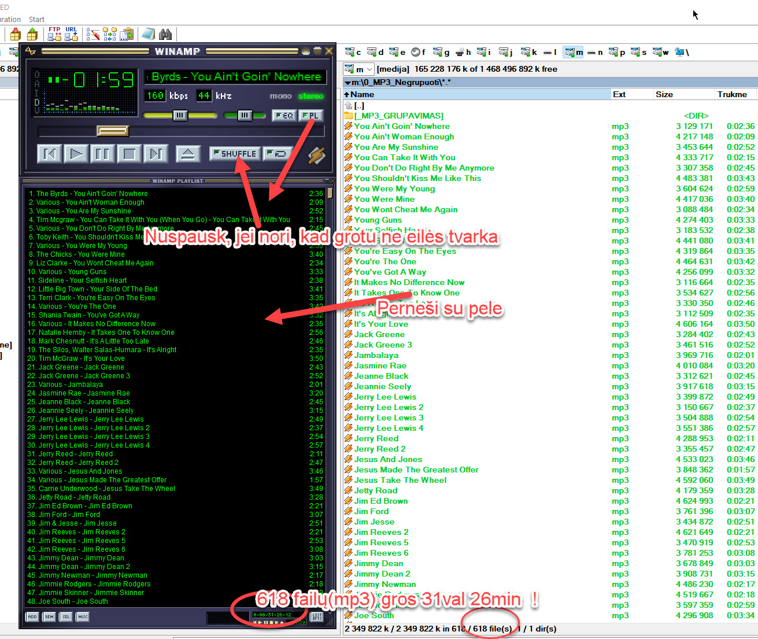This screenshot has height=639, width=758.
Task: Click the ADD button in playlist
Action: [x=32, y=617]
